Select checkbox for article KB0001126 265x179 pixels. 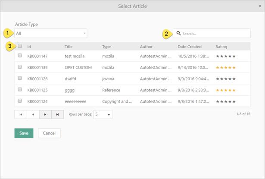point(20,79)
